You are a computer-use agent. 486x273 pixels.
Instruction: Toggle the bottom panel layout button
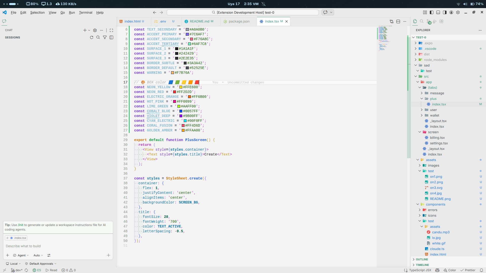(x=438, y=12)
